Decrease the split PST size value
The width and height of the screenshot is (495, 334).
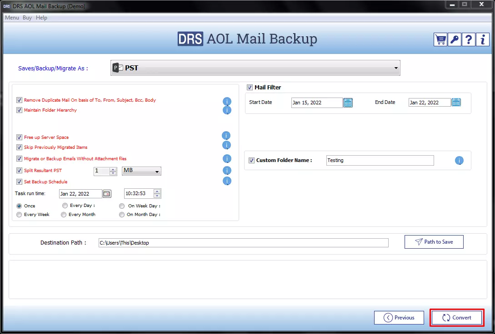point(113,173)
